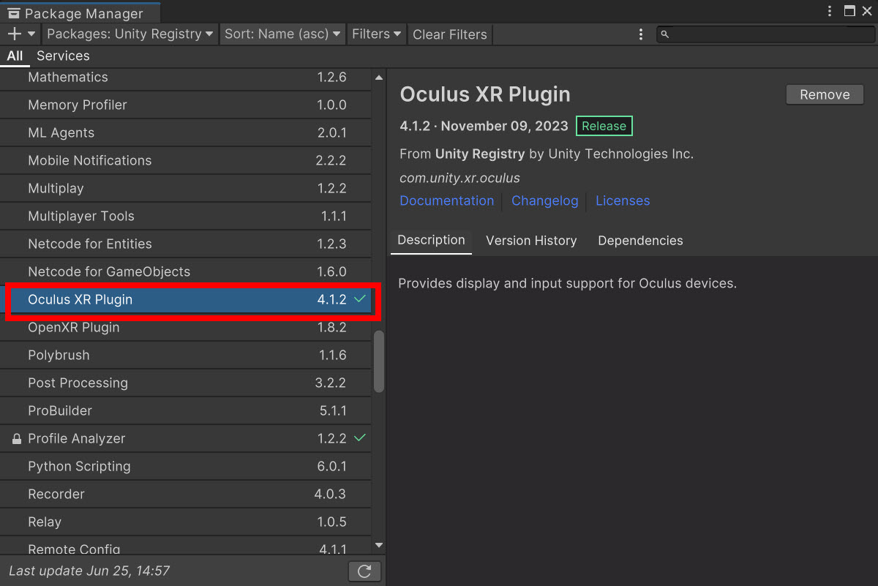Select the Relay package

186,522
